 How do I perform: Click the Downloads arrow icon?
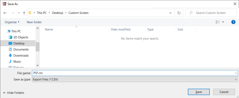(x=10, y=56)
